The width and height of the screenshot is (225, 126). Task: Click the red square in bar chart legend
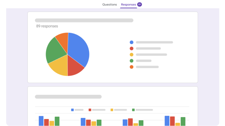point(90,110)
